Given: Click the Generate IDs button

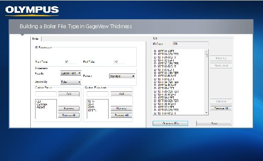Looking at the screenshot, I should click(x=170, y=123).
